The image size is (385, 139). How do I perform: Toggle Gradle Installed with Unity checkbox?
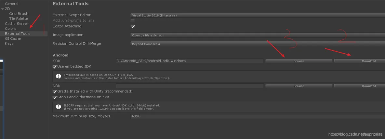[x=55, y=92]
